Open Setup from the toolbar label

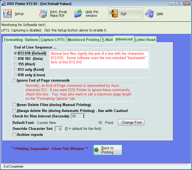19,14
